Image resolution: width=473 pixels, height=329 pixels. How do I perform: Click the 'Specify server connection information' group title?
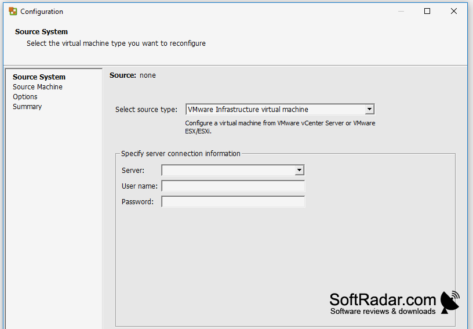tap(181, 154)
